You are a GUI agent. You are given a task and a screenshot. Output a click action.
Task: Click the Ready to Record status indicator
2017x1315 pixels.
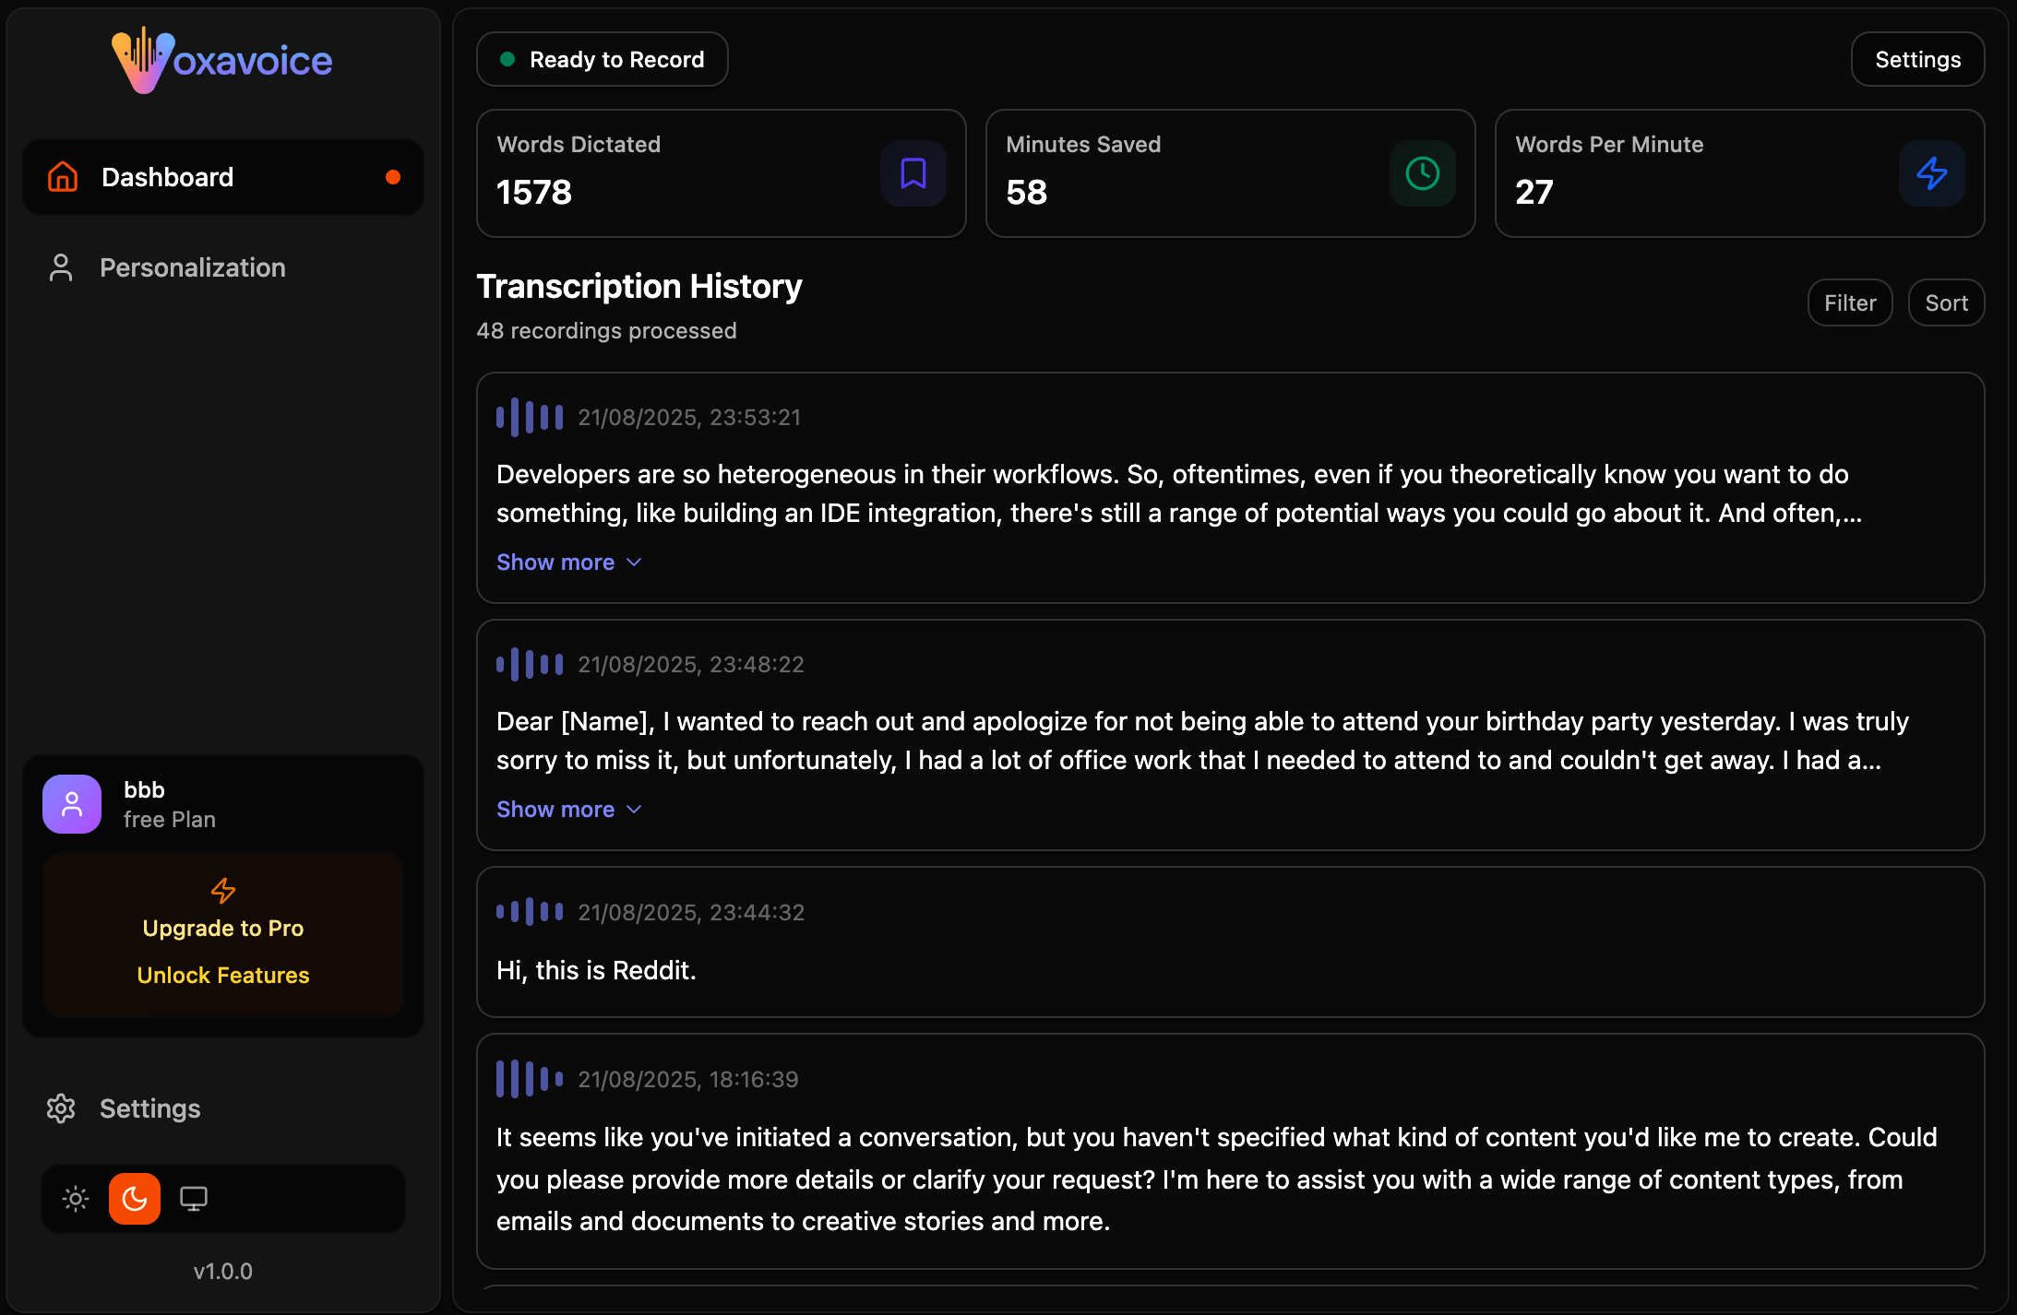click(602, 58)
